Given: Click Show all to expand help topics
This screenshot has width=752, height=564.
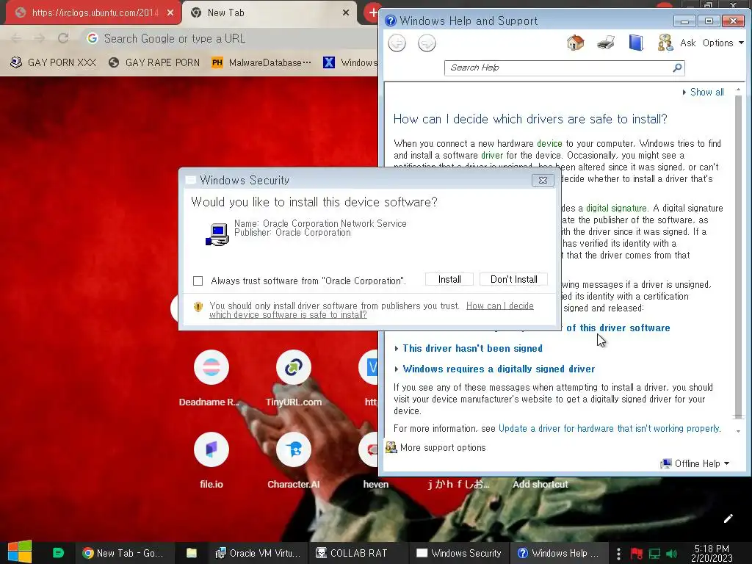Looking at the screenshot, I should pos(703,92).
